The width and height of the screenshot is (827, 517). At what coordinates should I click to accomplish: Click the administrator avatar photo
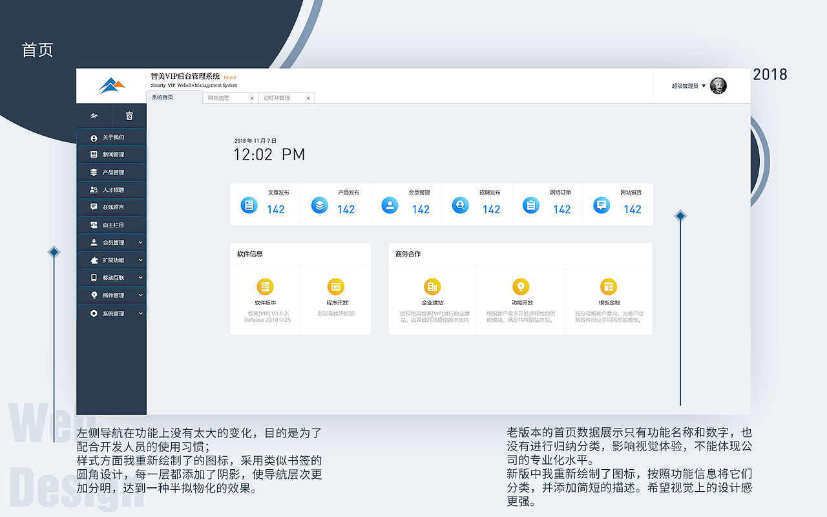pyautogui.click(x=718, y=85)
